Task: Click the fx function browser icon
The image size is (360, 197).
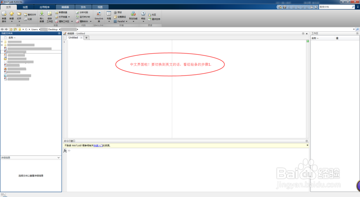Action: pyautogui.click(x=65, y=151)
